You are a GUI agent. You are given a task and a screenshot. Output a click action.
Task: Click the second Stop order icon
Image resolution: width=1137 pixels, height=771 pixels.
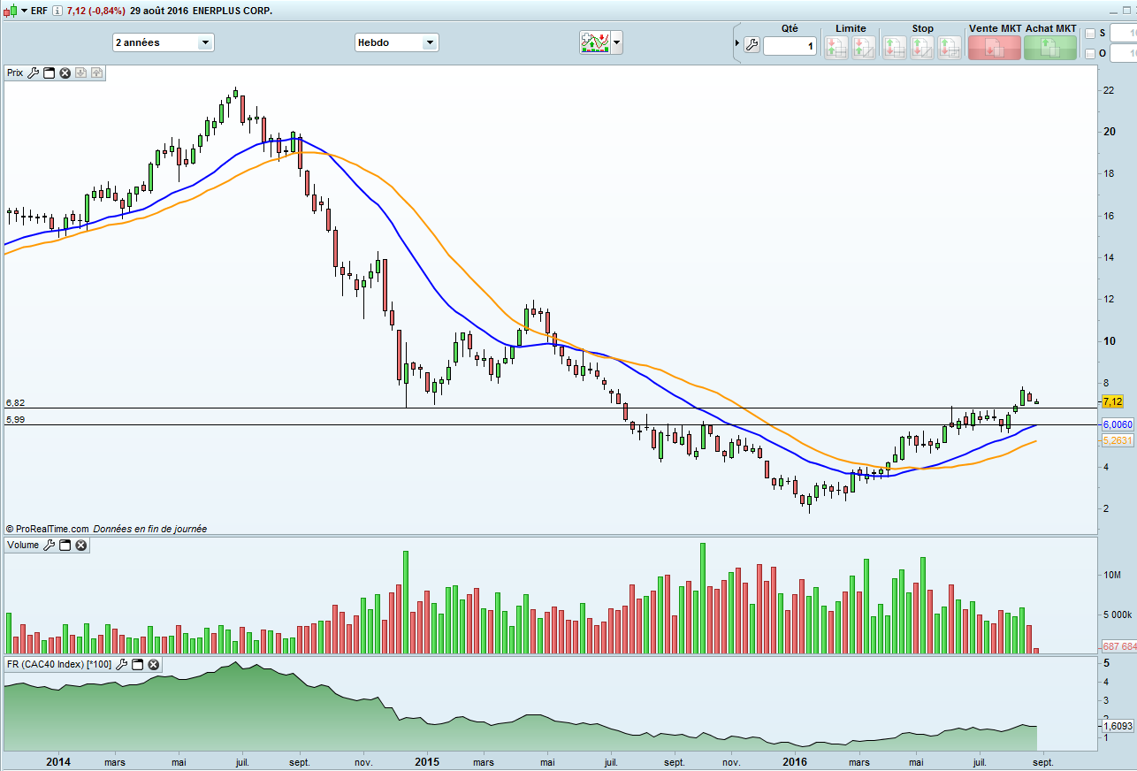(x=922, y=48)
